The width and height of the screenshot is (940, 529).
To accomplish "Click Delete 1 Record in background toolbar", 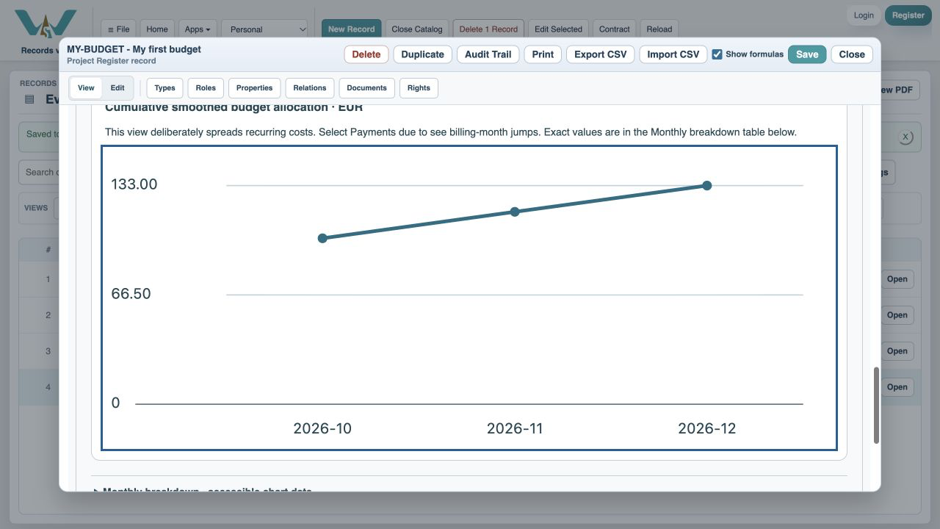I will (488, 29).
